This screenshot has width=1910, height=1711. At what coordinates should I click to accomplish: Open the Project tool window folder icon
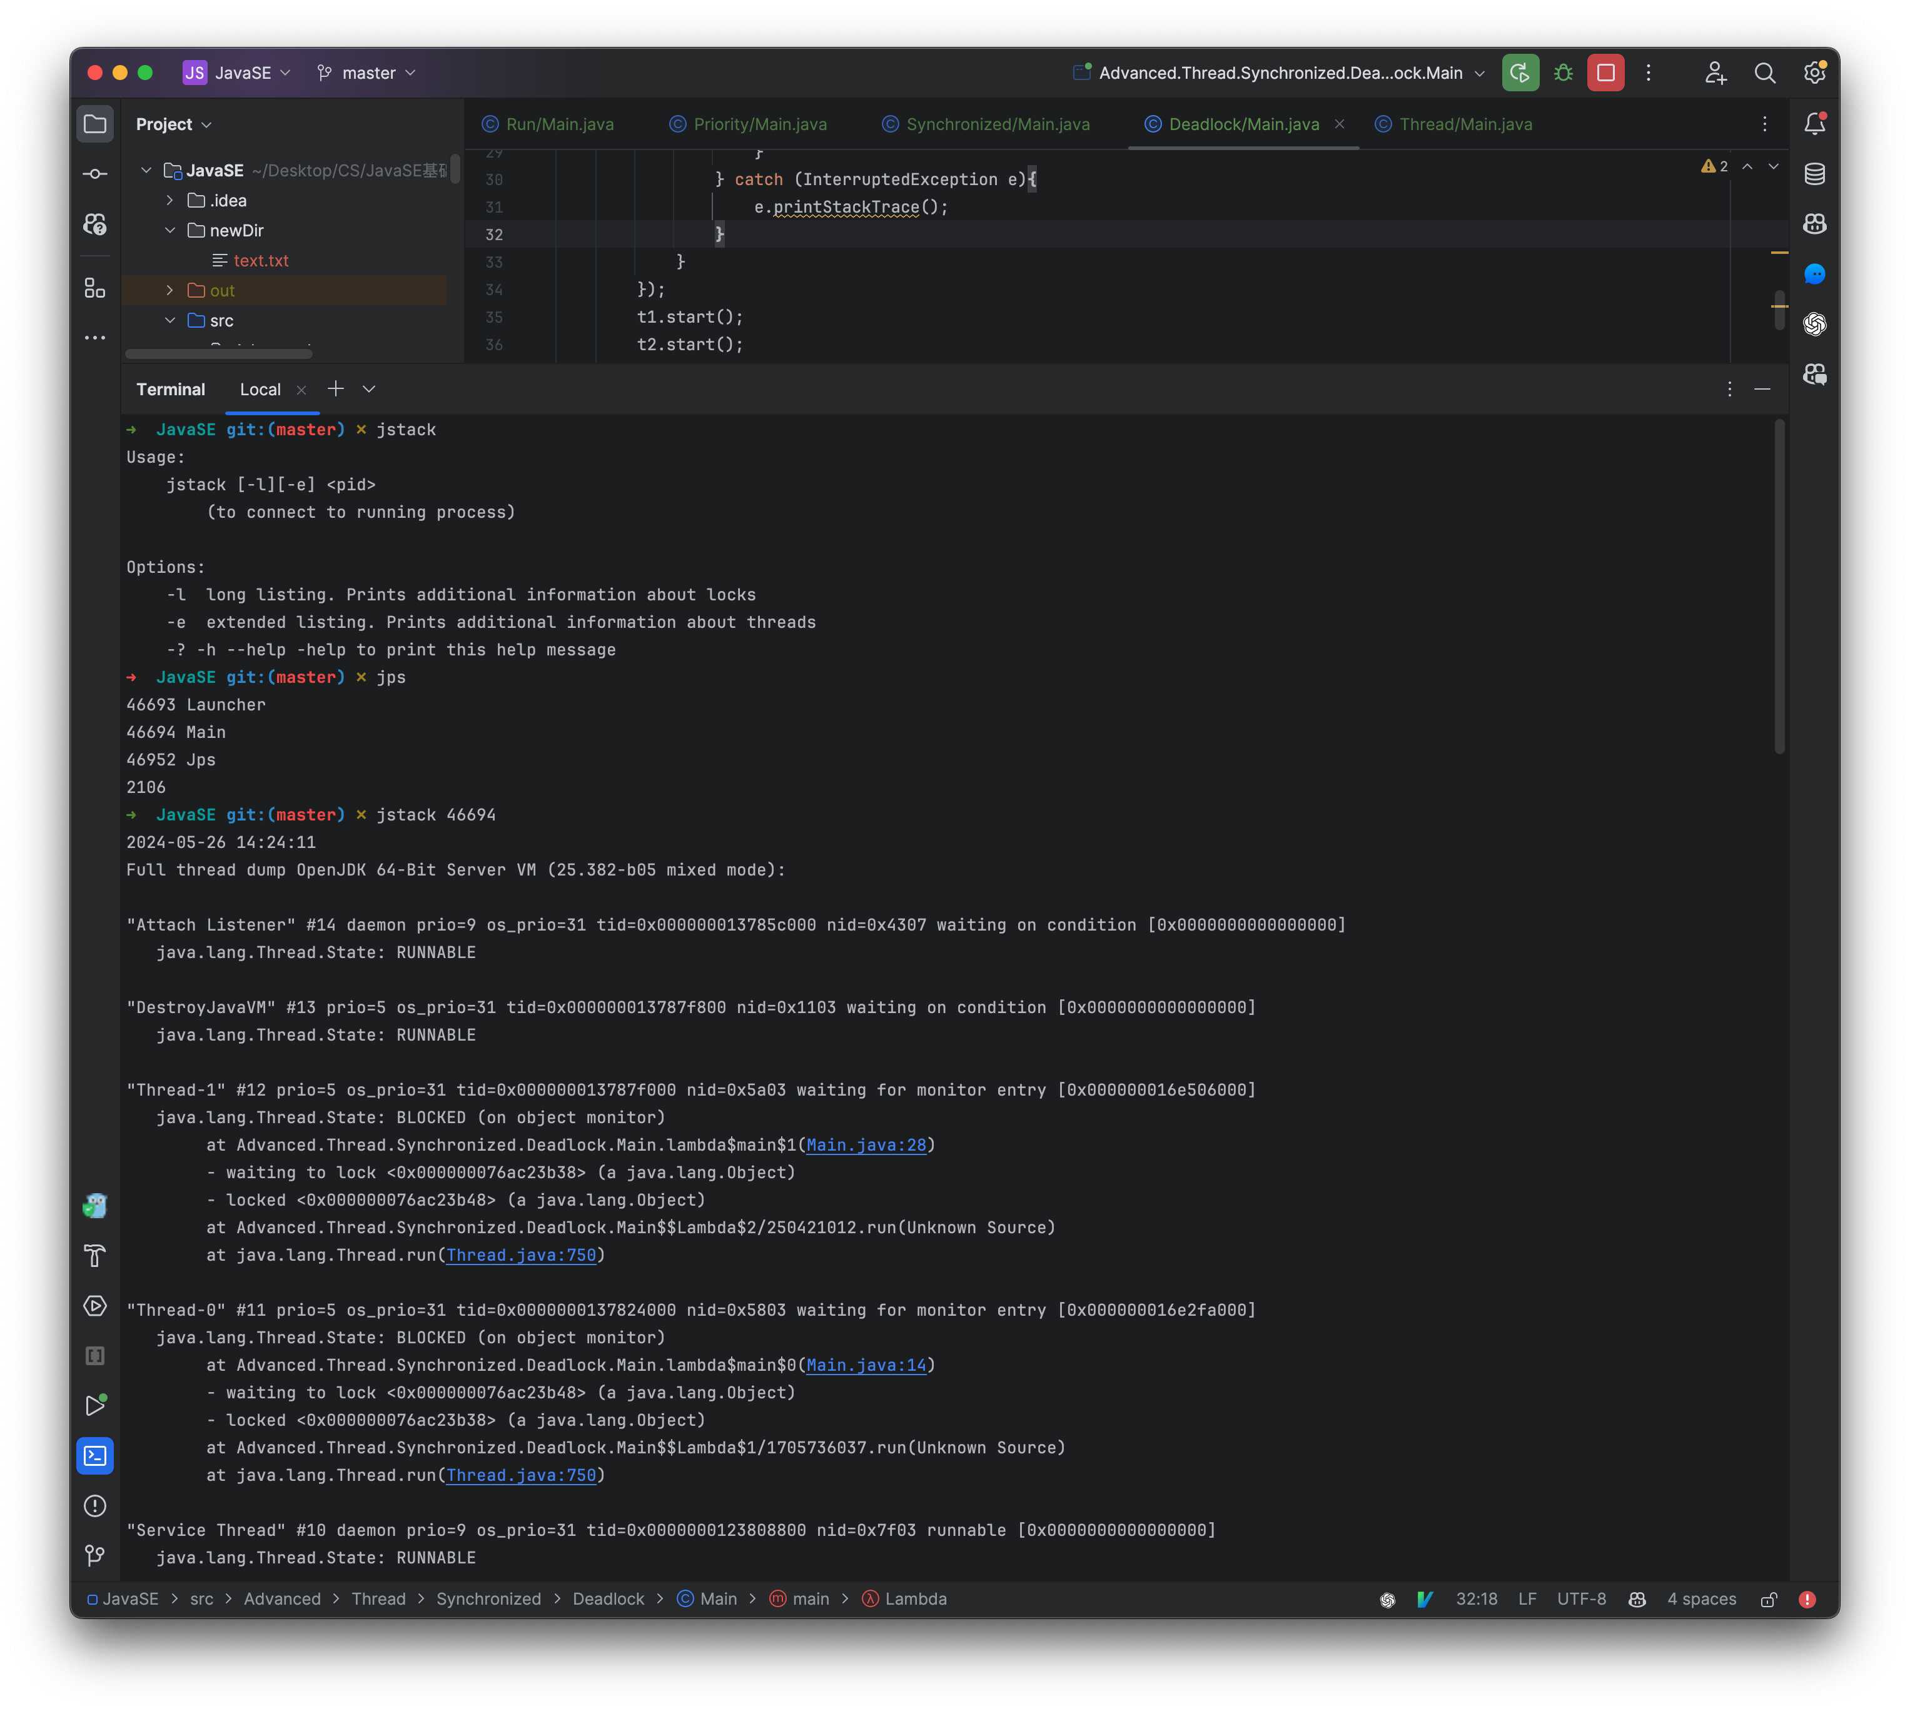(x=95, y=123)
